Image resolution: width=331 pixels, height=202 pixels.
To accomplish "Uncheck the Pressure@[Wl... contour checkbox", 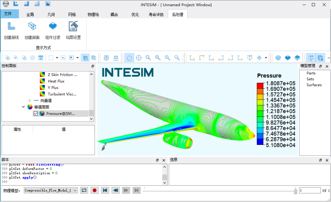I will [x=36, y=114].
